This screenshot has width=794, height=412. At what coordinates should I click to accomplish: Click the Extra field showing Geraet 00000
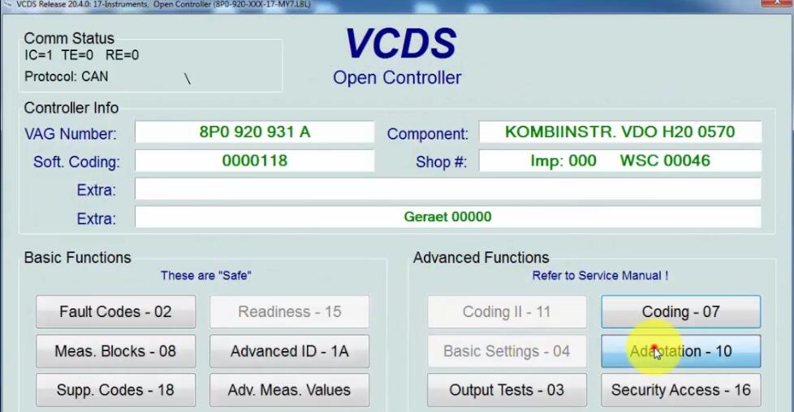(448, 217)
